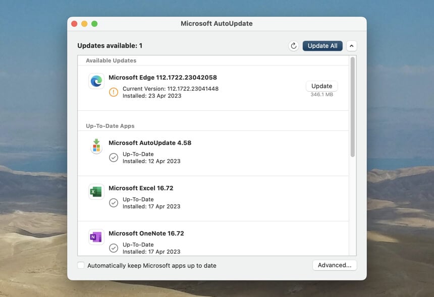Click the orange warning icon beside Edge
The height and width of the screenshot is (297, 434).
pyautogui.click(x=114, y=92)
